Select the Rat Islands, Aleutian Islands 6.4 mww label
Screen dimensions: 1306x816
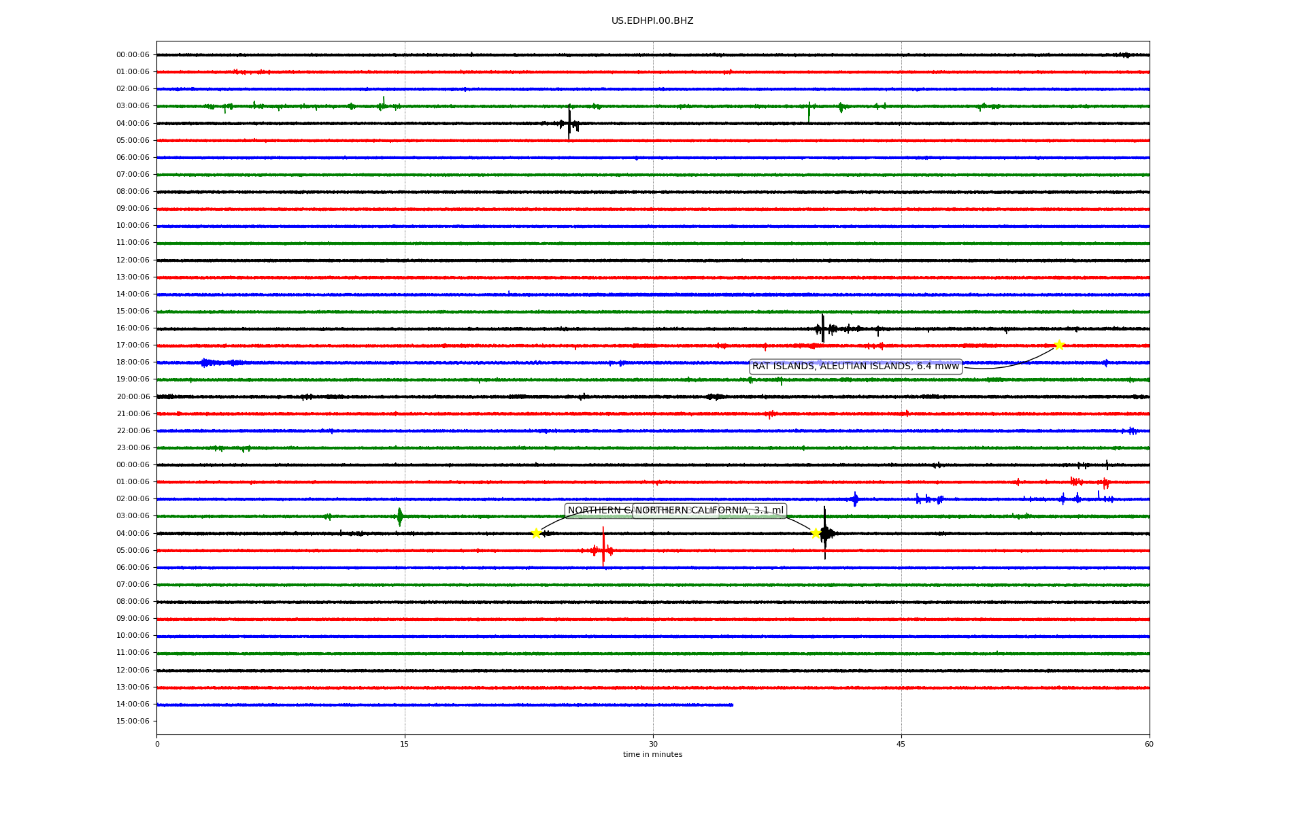coord(855,367)
